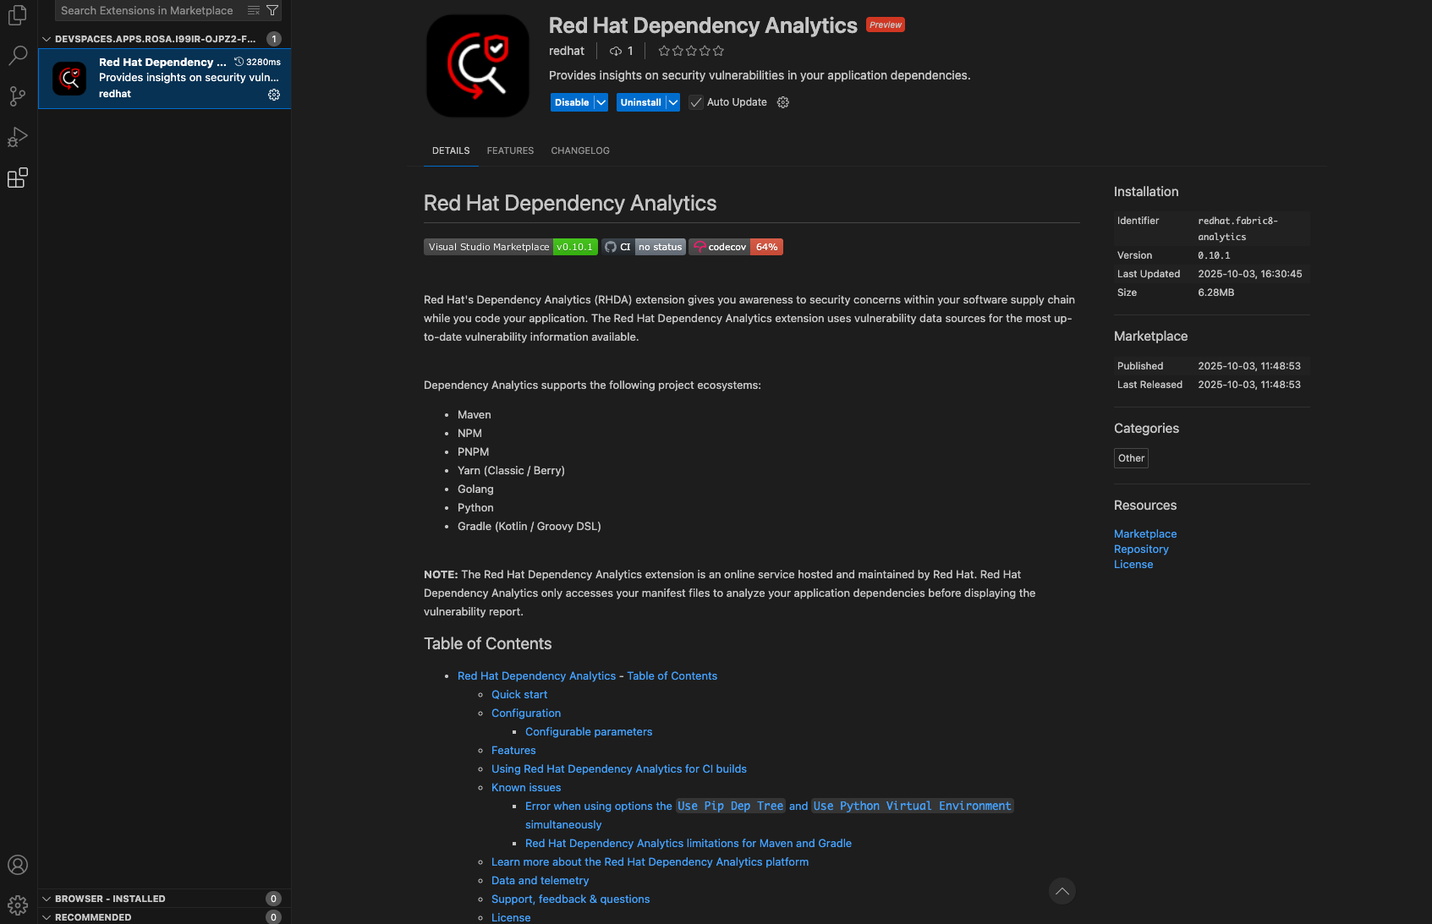Click the Size value 6.28MB
The image size is (1432, 924).
[1215, 293]
